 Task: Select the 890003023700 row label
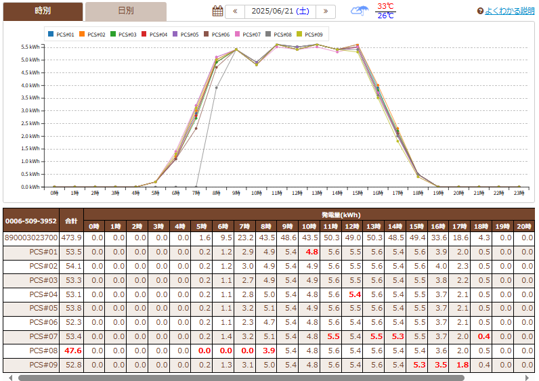point(31,238)
